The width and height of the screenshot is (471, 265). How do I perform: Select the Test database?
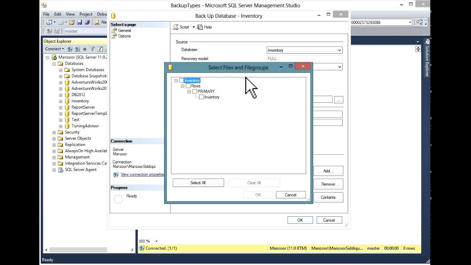tap(75, 120)
